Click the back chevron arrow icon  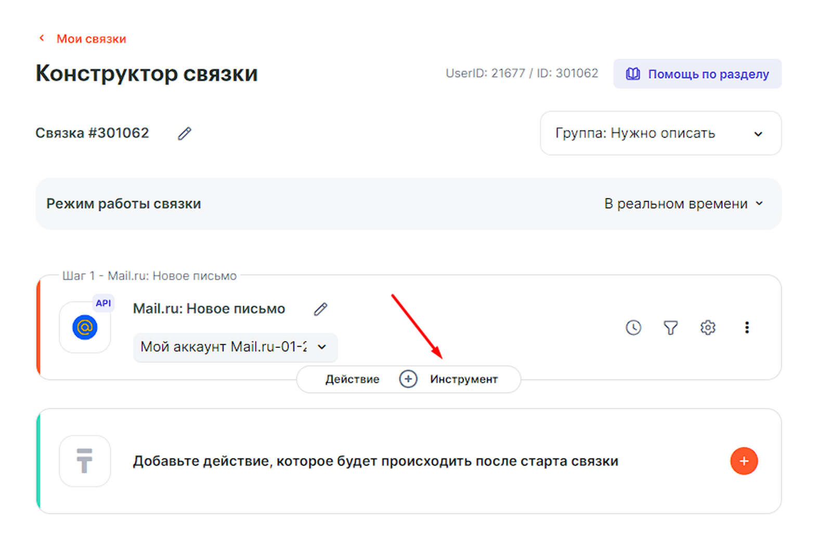pos(42,38)
